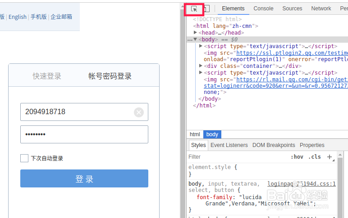Toggle the :hov element state panel
Image resolution: width=348 pixels, height=218 pixels.
tap(297, 157)
